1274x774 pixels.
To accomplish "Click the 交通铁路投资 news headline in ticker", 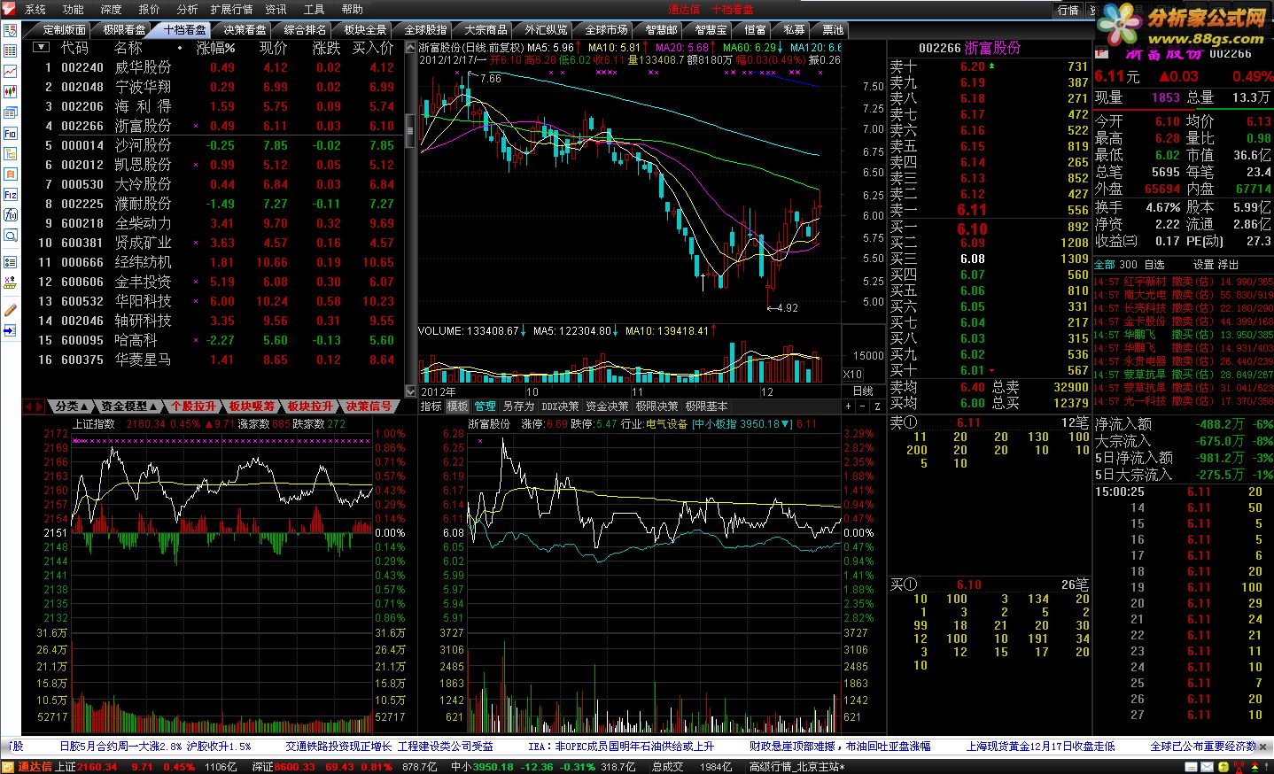I will (x=390, y=747).
